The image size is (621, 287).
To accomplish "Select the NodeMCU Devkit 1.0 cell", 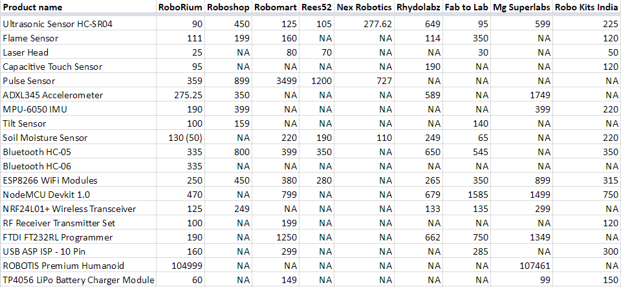I will [78, 195].
